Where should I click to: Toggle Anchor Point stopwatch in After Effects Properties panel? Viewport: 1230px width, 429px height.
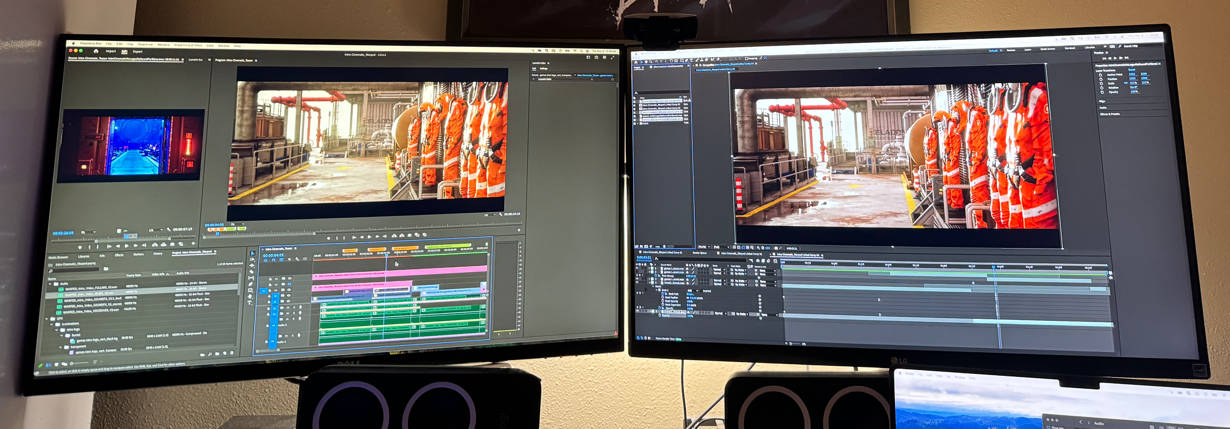(x=1101, y=75)
